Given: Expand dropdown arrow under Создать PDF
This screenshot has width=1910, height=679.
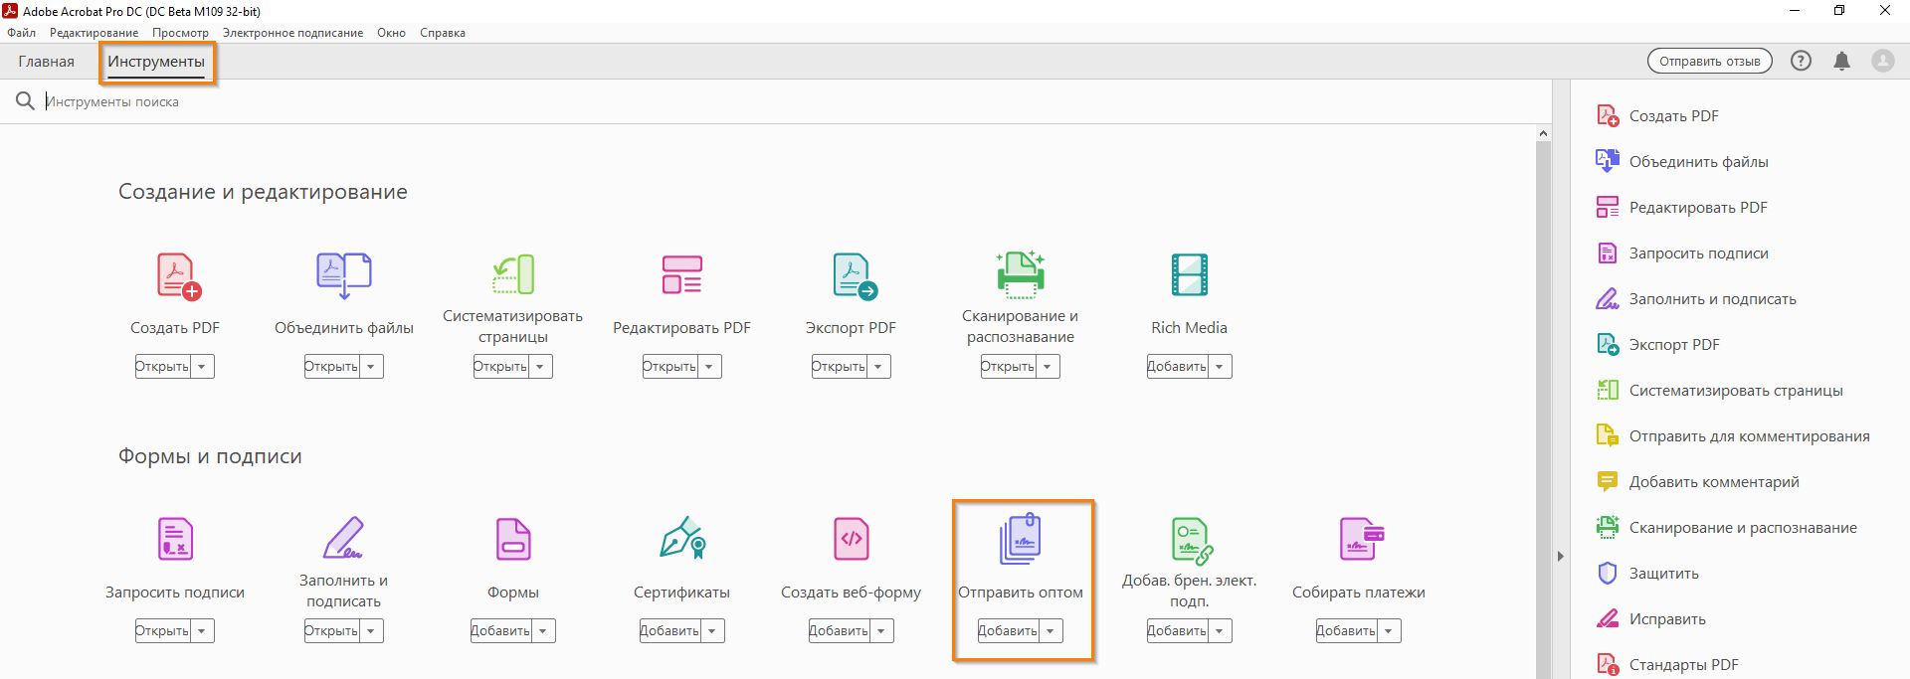Looking at the screenshot, I should [x=202, y=366].
